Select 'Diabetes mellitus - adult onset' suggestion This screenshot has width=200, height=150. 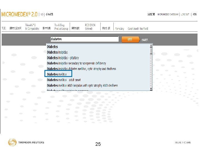pyautogui.click(x=98, y=80)
